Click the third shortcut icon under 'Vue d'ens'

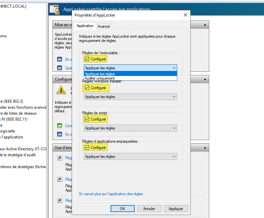[x=60, y=200]
